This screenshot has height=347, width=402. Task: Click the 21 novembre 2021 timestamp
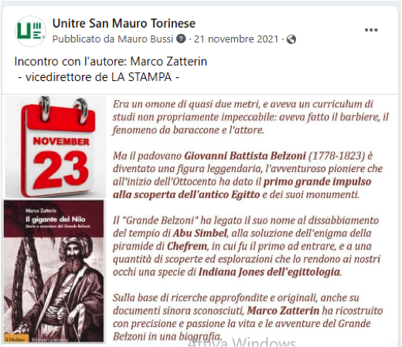click(236, 39)
